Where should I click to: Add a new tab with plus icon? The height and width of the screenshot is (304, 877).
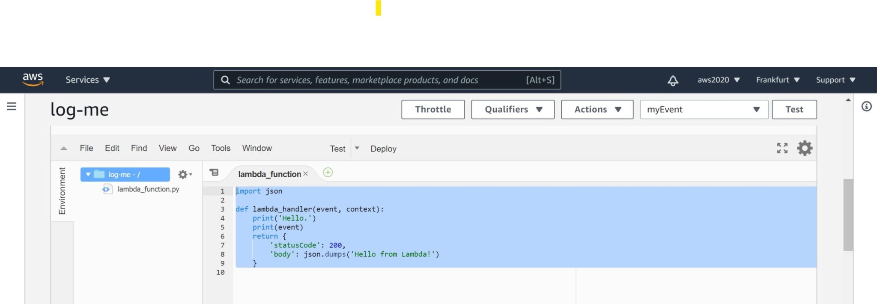point(328,172)
